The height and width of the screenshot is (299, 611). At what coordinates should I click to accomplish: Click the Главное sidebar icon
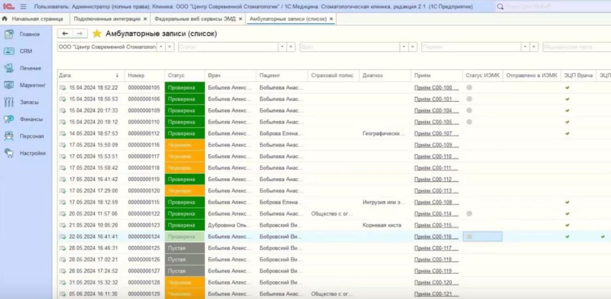pyautogui.click(x=9, y=34)
